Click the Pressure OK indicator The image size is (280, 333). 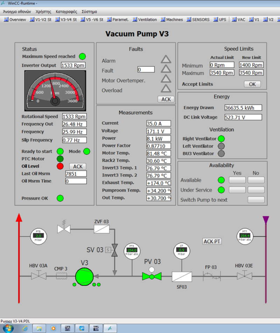click(x=60, y=198)
